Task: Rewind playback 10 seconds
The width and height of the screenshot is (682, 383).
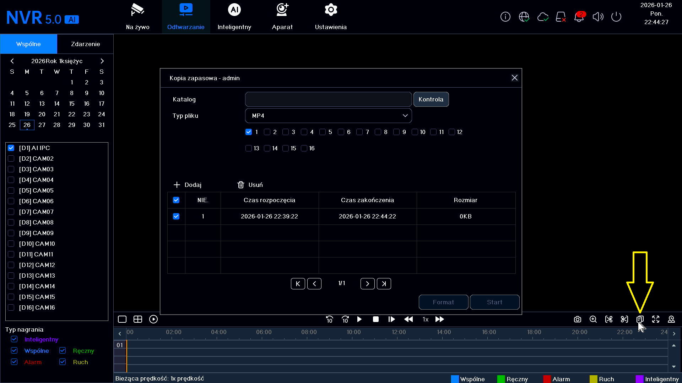Action: 330,319
